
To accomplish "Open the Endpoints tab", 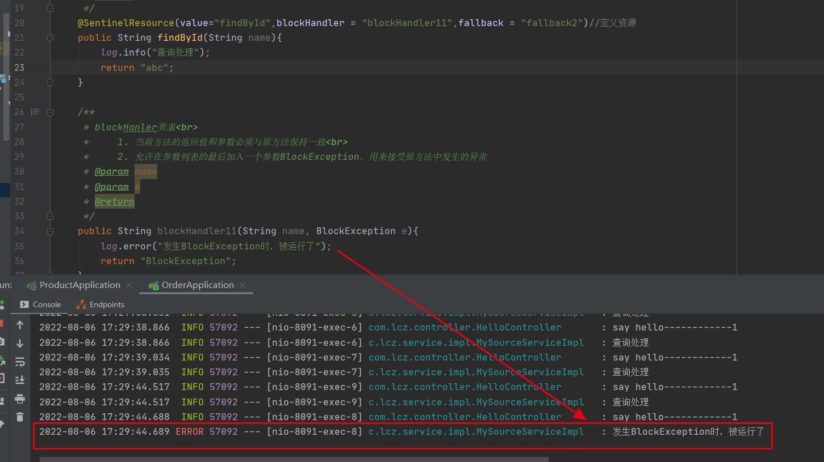I will (x=100, y=304).
